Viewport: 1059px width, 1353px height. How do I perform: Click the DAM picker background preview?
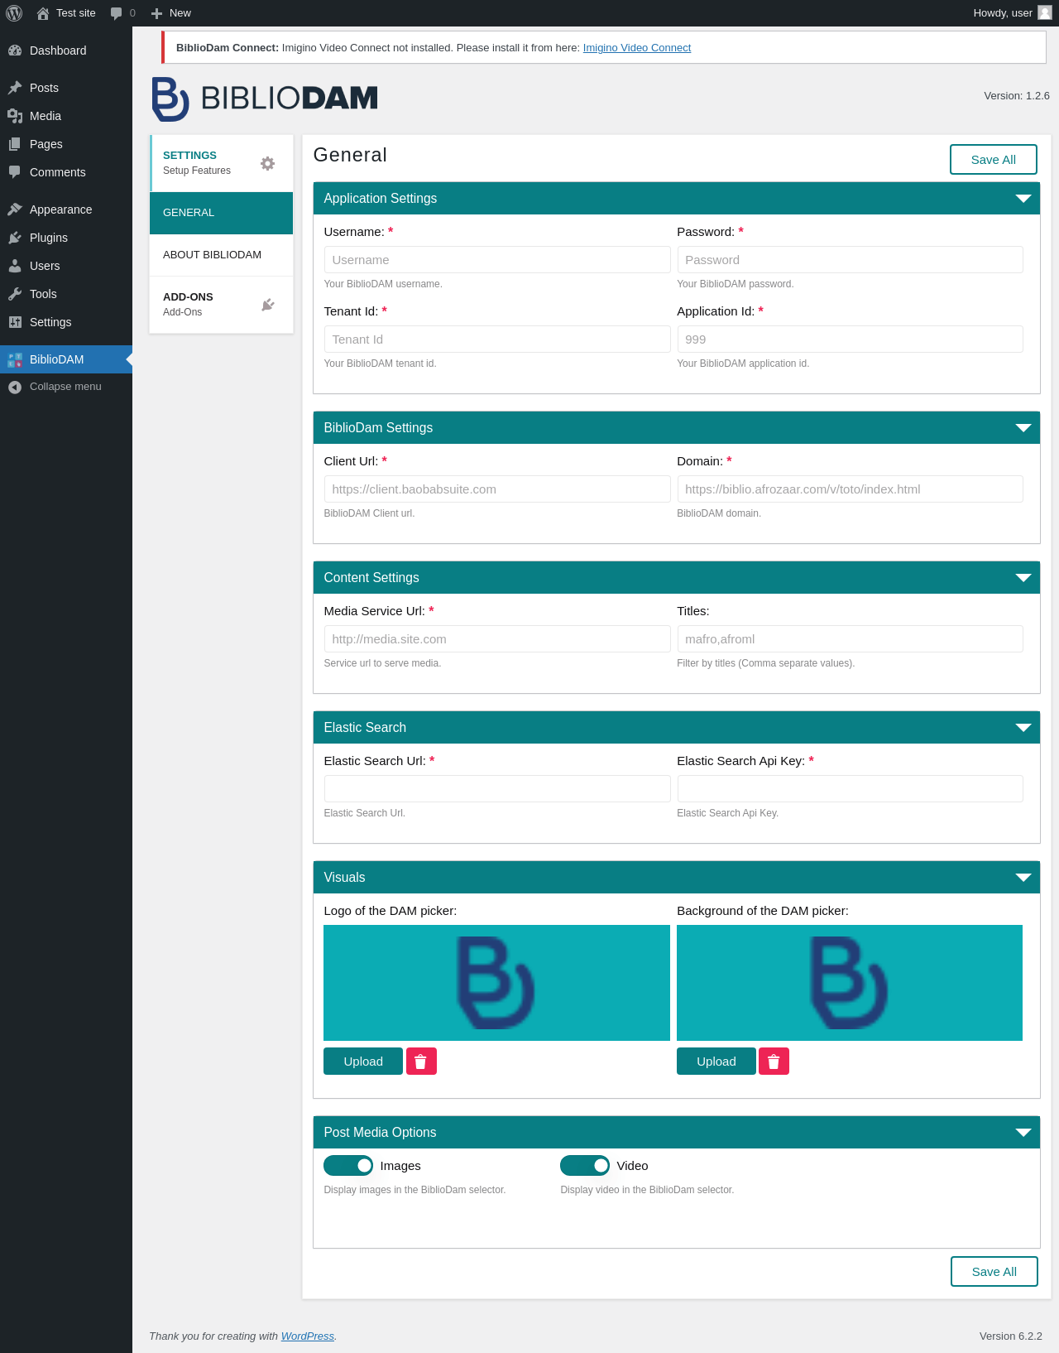(x=850, y=983)
